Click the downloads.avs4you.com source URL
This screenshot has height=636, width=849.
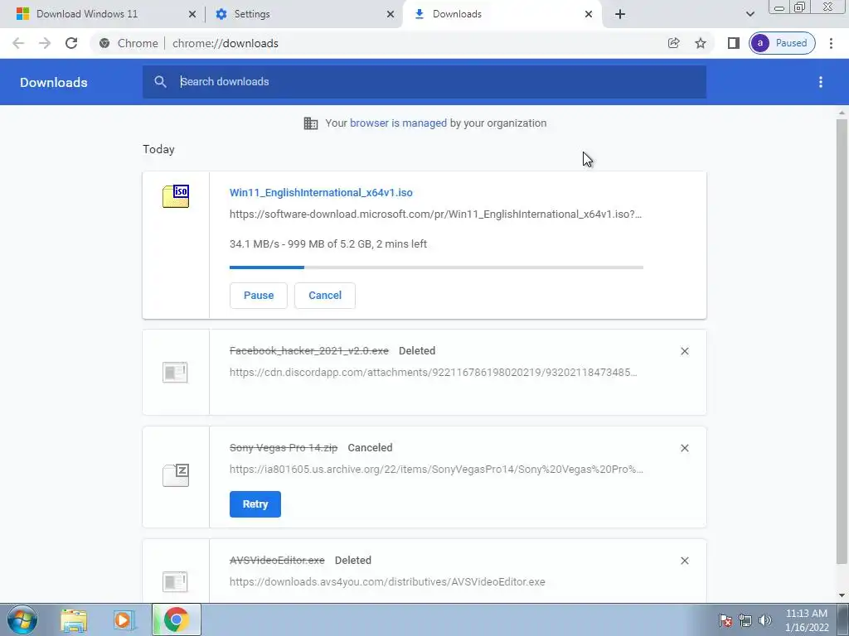click(x=387, y=582)
